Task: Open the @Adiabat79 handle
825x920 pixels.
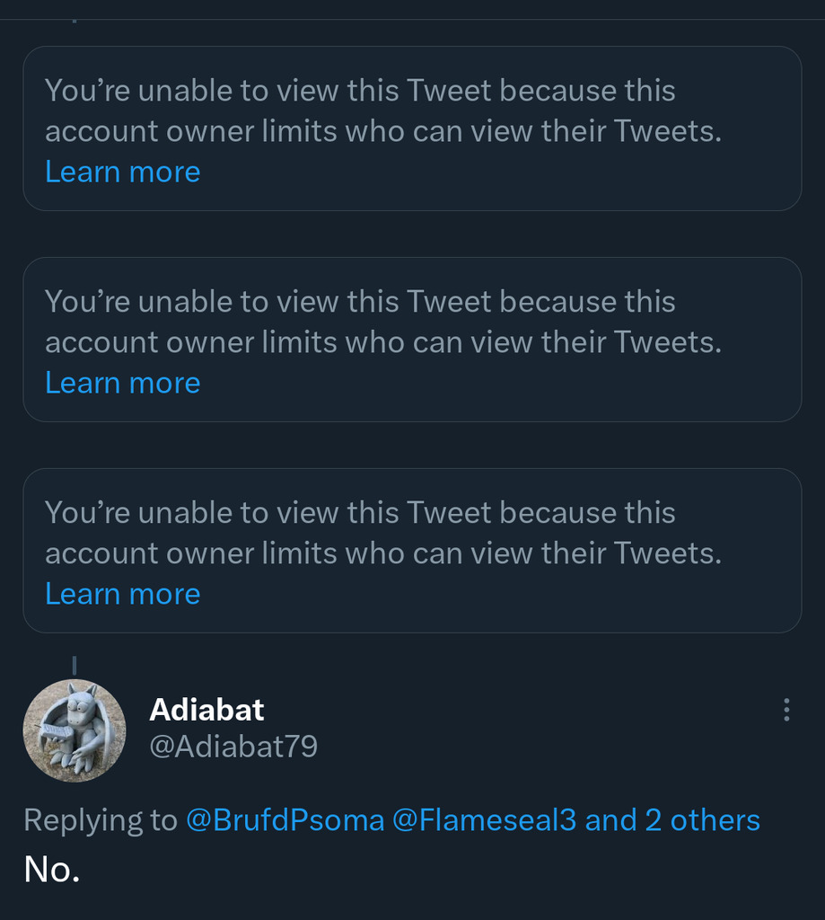Action: pos(233,747)
